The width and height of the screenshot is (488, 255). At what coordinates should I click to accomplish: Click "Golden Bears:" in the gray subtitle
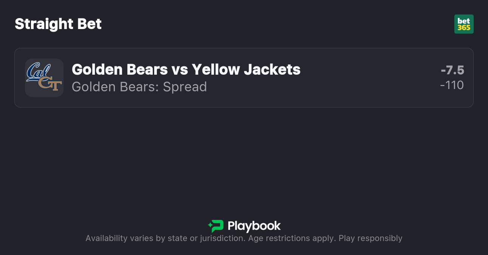(115, 87)
